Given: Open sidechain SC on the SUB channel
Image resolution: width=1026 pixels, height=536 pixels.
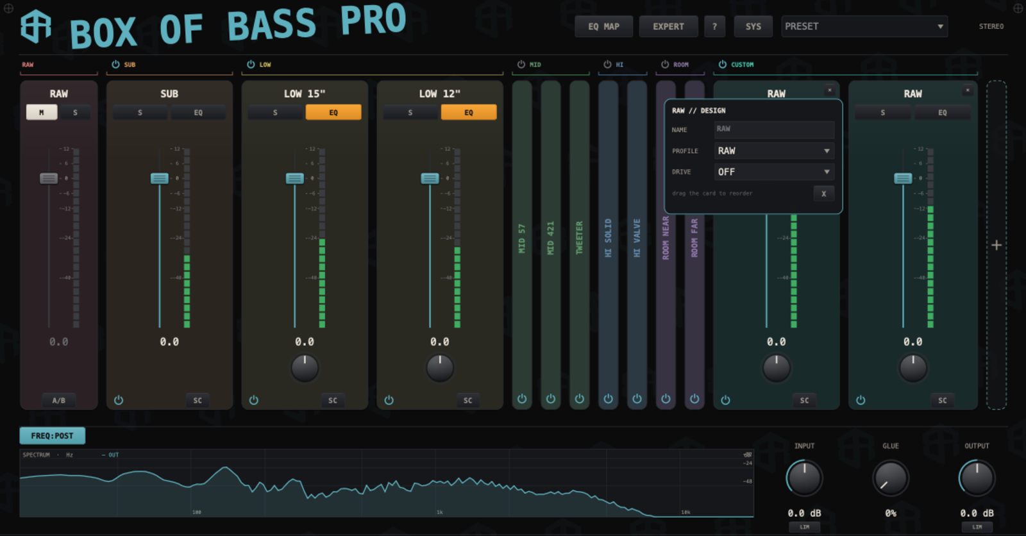Looking at the screenshot, I should 198,400.
